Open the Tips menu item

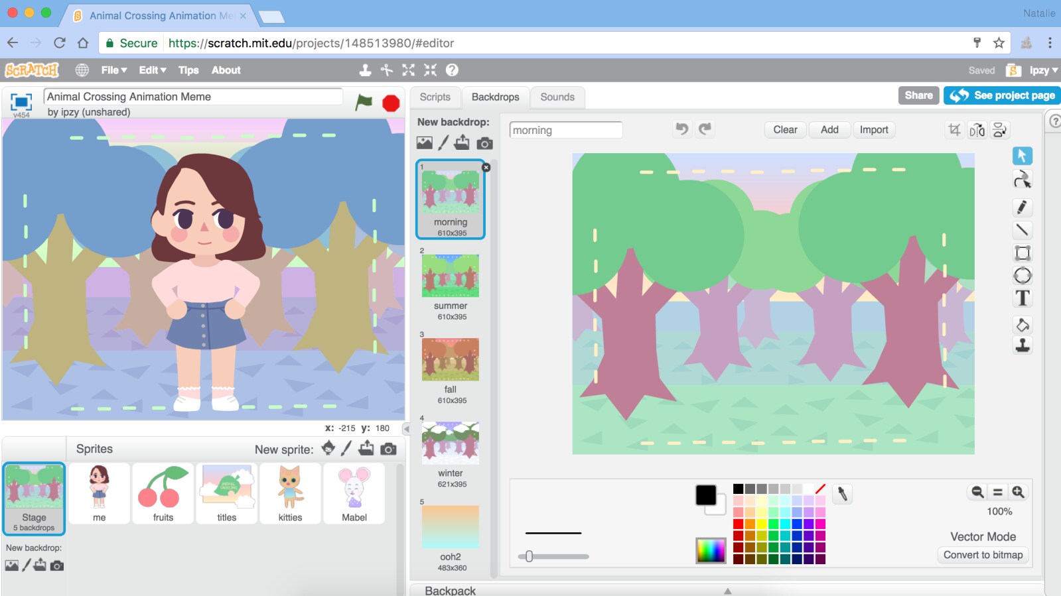point(188,70)
